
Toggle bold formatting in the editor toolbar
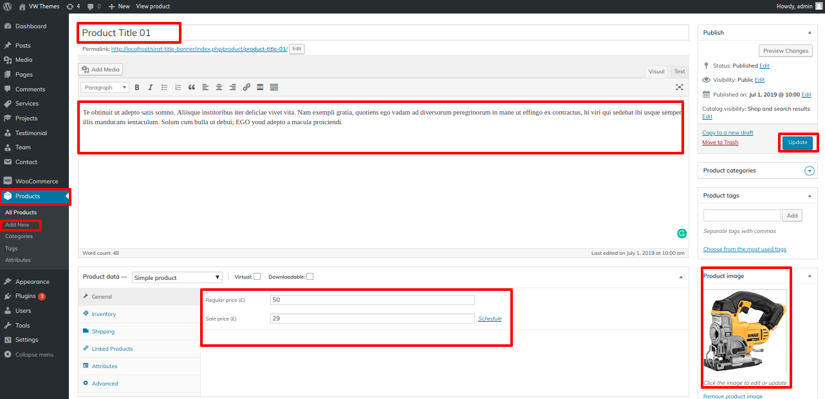click(137, 88)
